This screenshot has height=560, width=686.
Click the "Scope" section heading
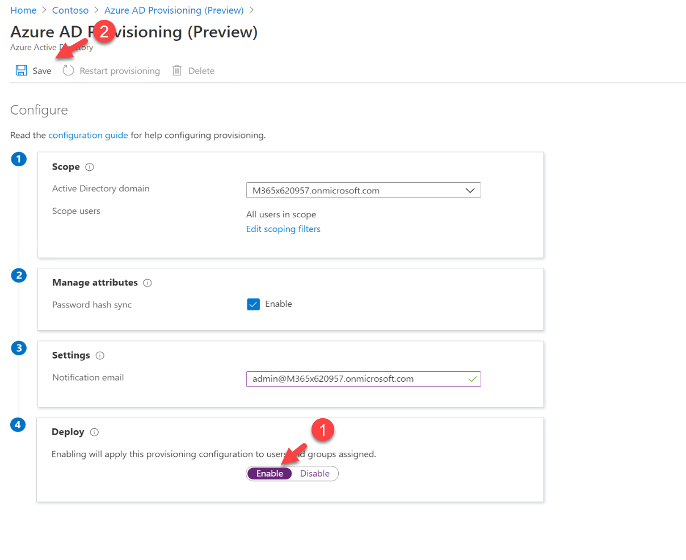point(66,167)
